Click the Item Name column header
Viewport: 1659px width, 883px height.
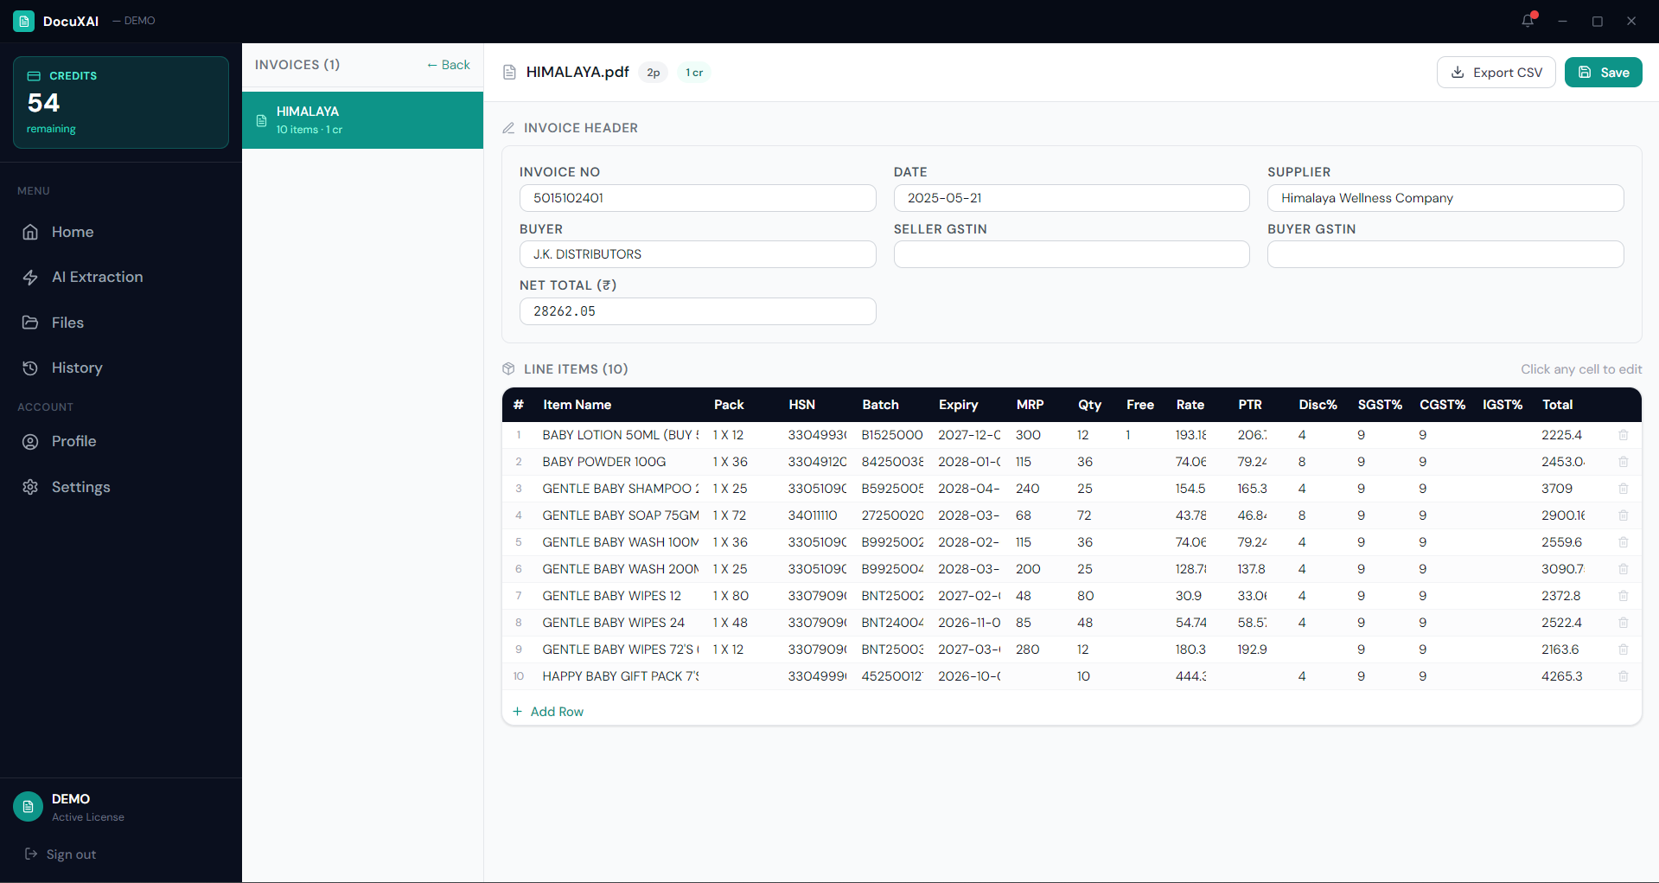click(x=577, y=405)
